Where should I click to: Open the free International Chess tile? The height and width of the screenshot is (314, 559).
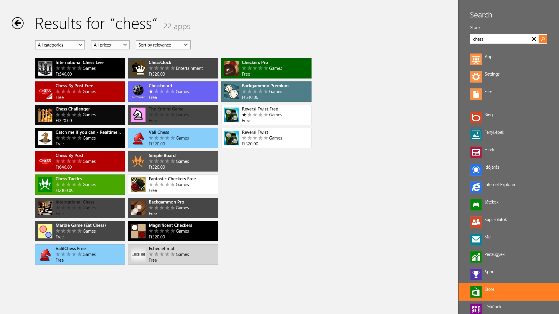[x=80, y=208]
